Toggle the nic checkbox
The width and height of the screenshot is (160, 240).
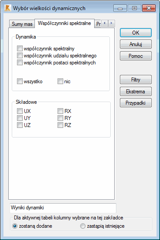tap(60, 81)
